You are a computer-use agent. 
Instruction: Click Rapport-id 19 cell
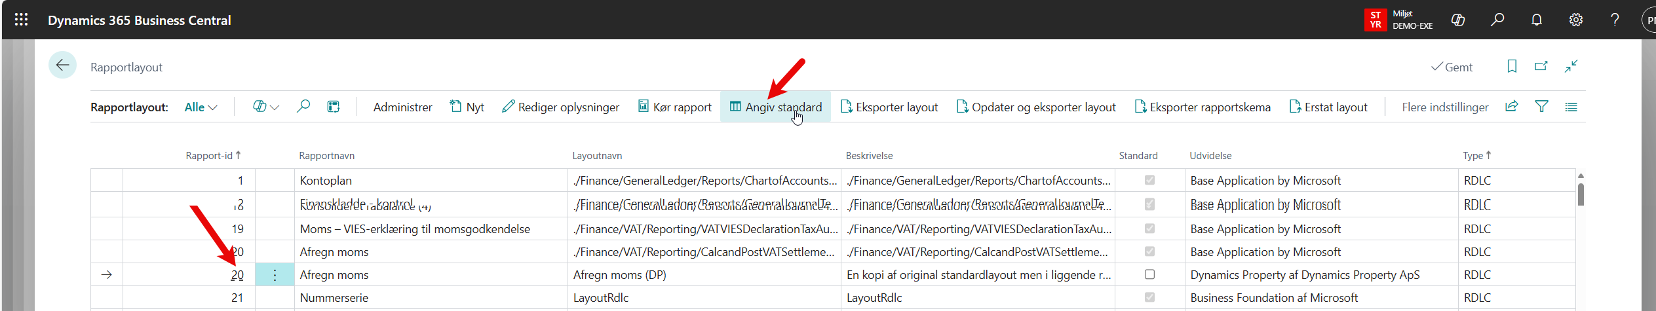point(189,229)
